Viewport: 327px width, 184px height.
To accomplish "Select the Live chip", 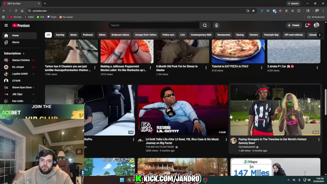I will point(182,35).
